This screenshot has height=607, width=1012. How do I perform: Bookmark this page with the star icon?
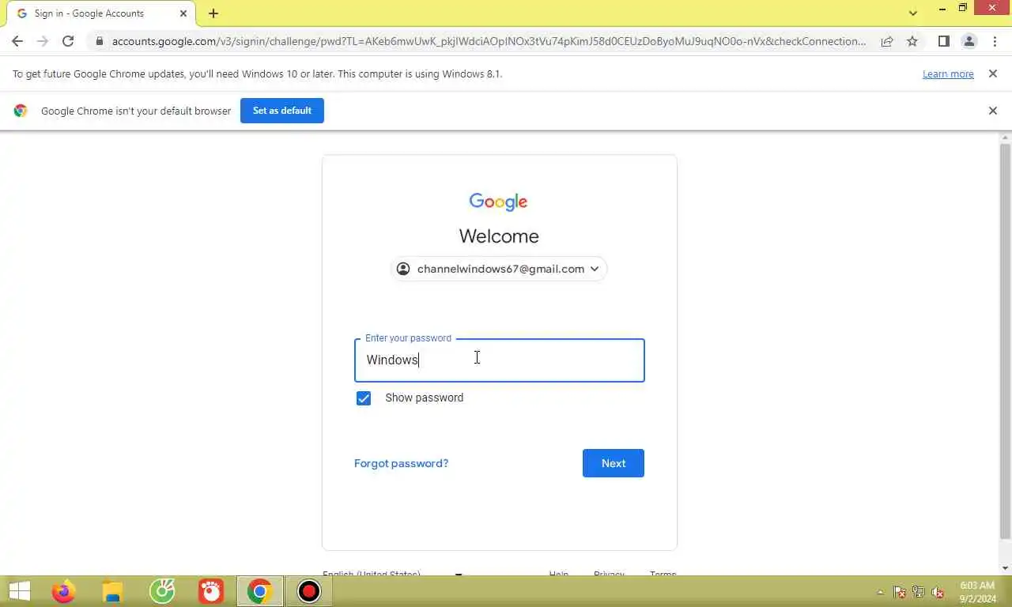tap(912, 41)
